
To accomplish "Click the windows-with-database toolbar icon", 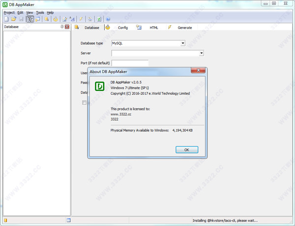I will click(38, 19).
